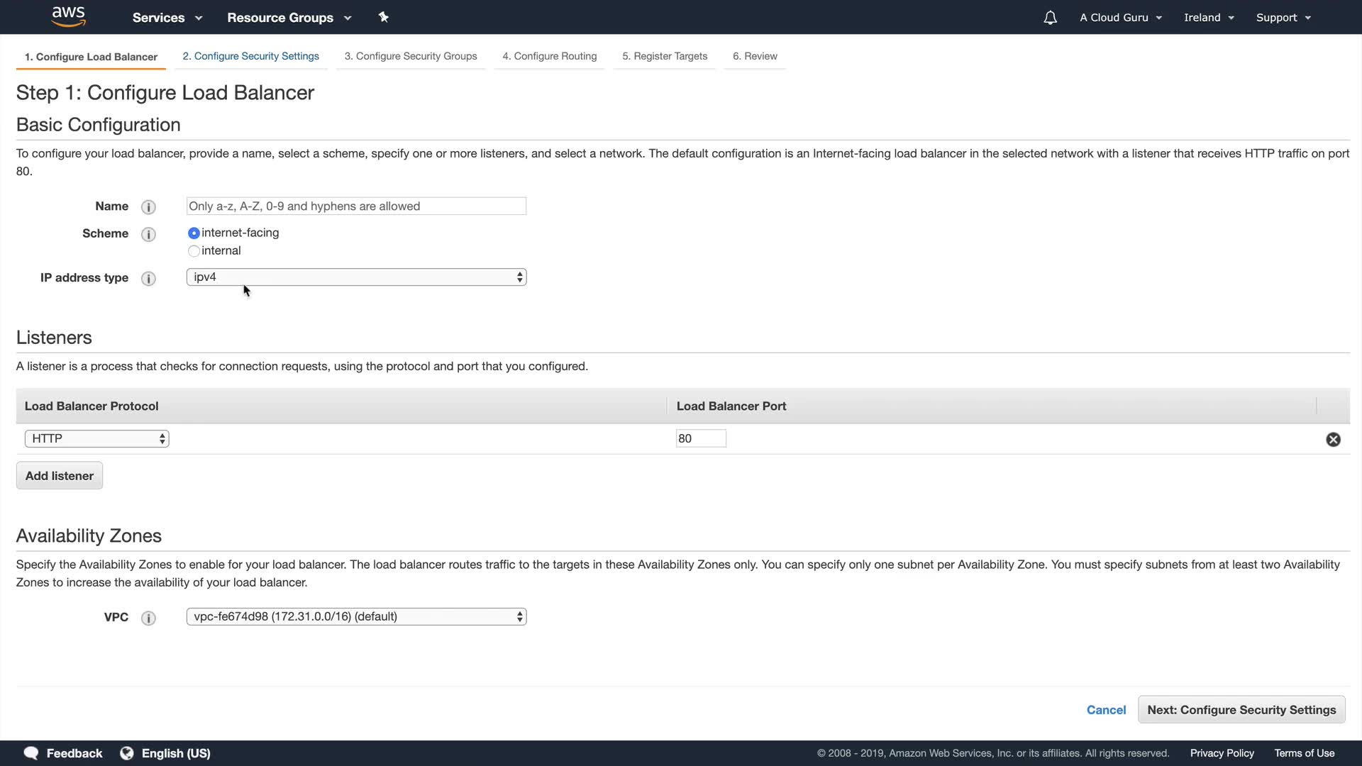Viewport: 1362px width, 766px height.
Task: Click Next: Configure Security Settings button
Action: coord(1241,710)
